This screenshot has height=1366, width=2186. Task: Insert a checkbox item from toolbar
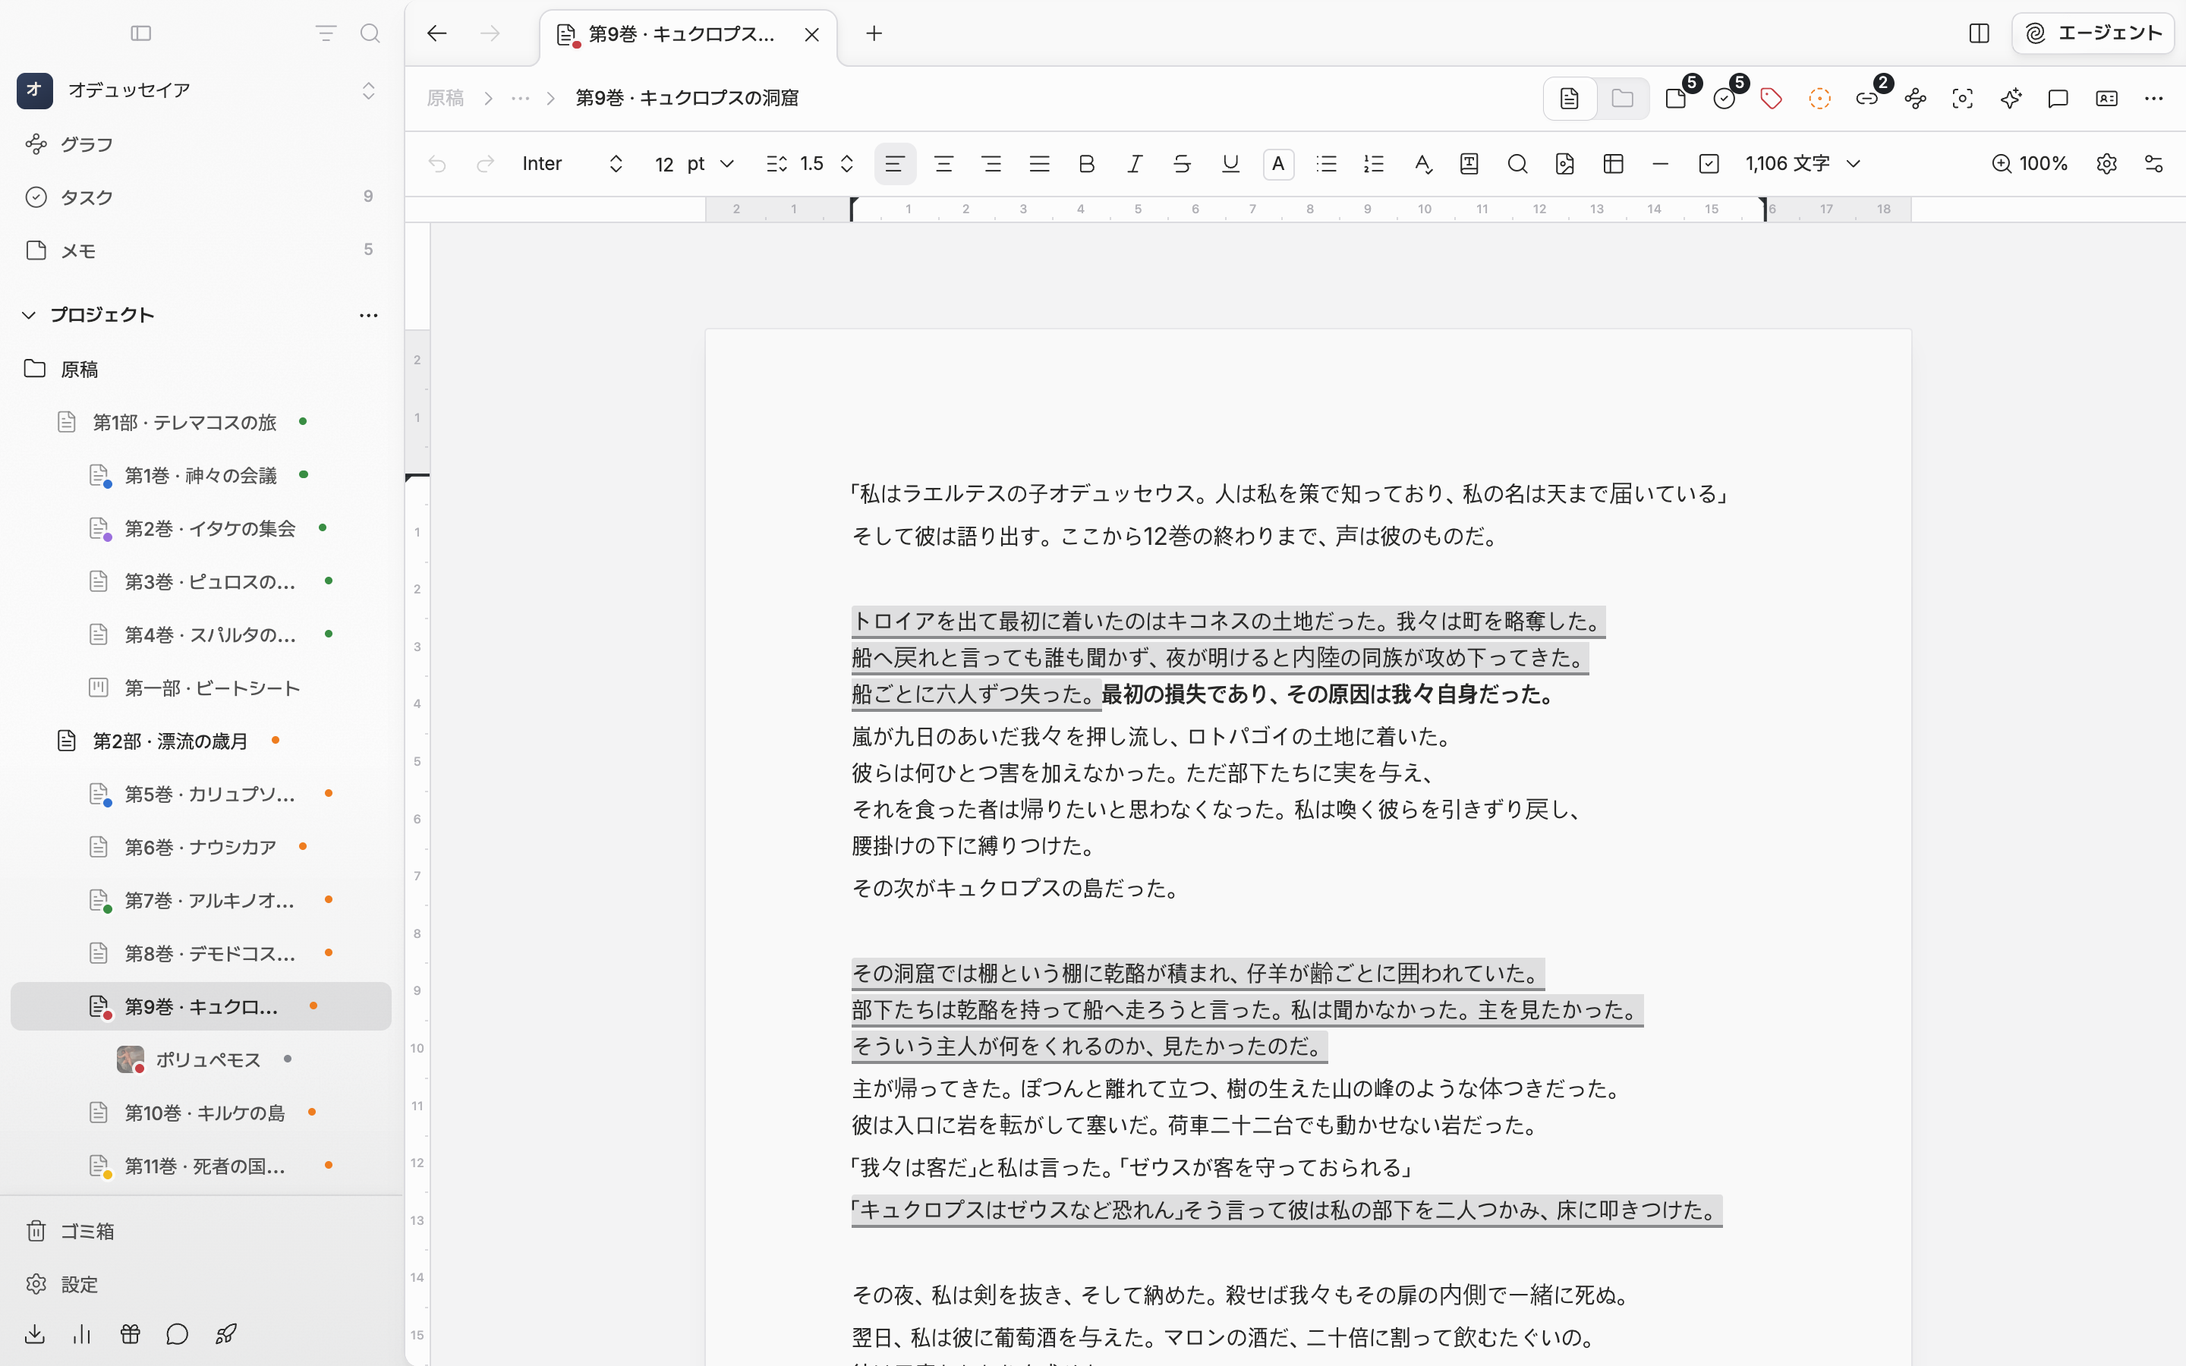(x=1709, y=163)
